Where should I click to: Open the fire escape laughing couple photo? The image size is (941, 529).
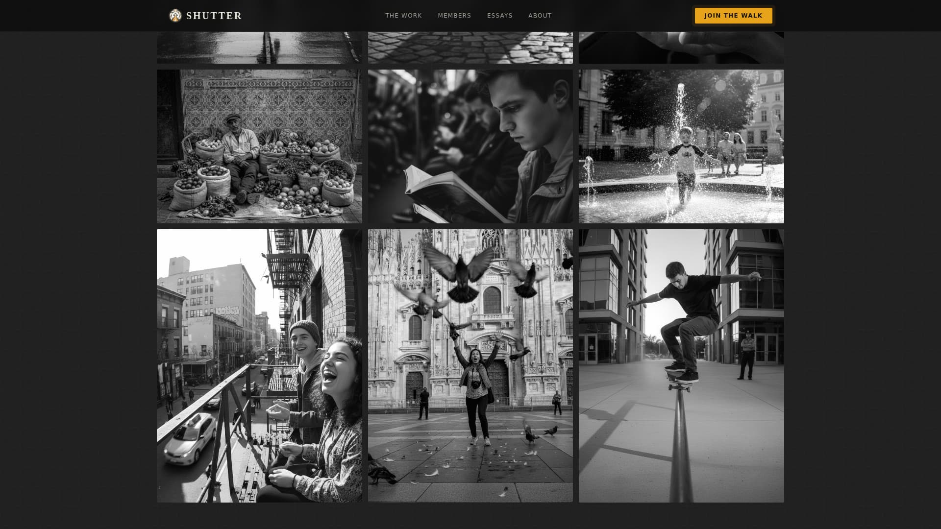pyautogui.click(x=259, y=366)
